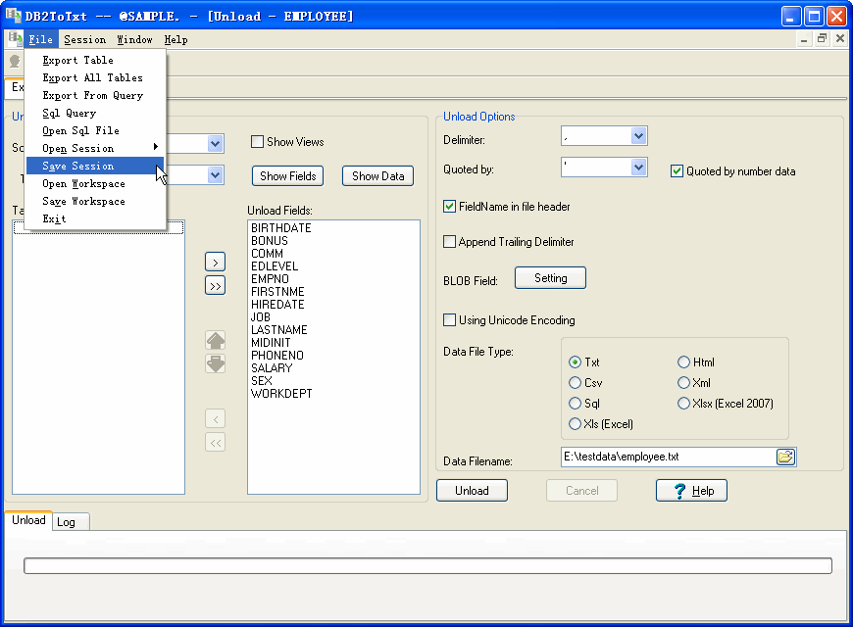Choose Export All Tables menu item
853x627 pixels.
(x=95, y=77)
